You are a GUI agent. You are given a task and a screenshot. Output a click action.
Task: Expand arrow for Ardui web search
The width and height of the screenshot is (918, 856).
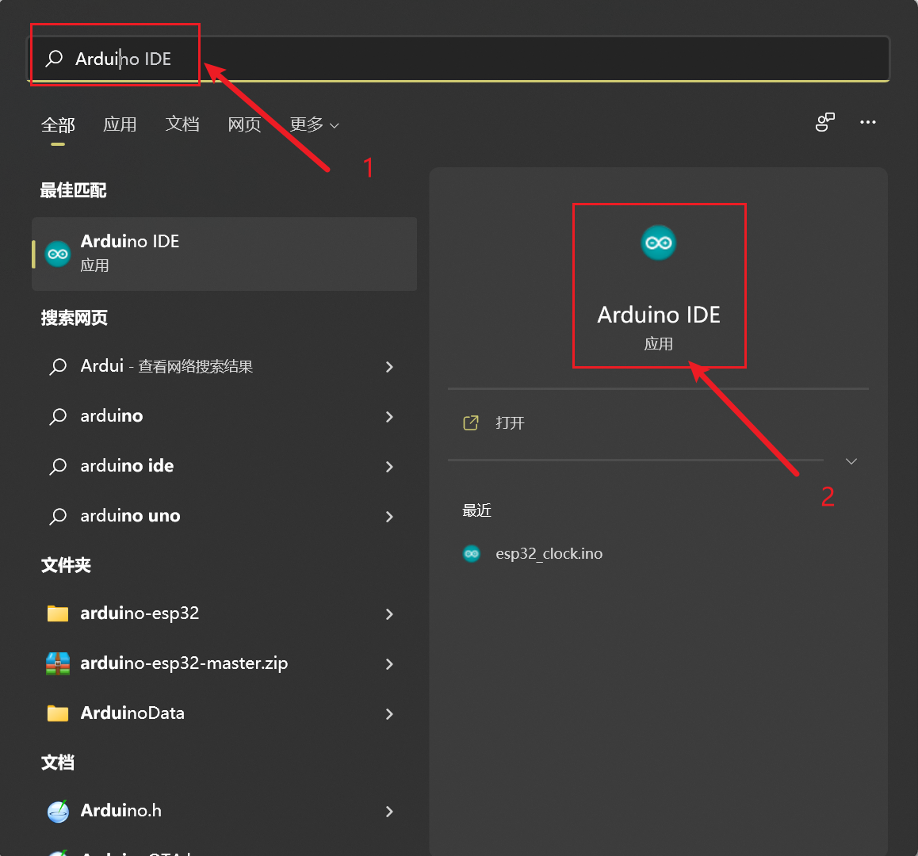click(x=389, y=366)
